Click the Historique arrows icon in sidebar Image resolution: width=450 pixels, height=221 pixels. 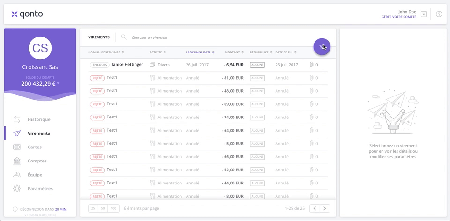click(x=17, y=119)
